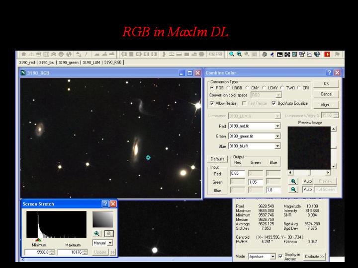
Task: Click the greyed globe icon in toolbar
Action: [69, 54]
